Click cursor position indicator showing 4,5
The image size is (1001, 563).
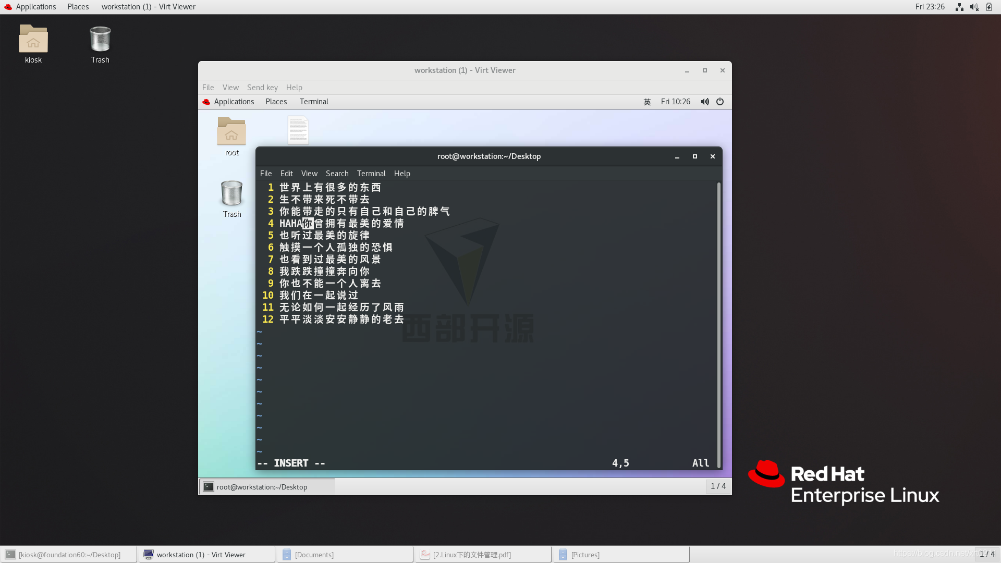(620, 462)
